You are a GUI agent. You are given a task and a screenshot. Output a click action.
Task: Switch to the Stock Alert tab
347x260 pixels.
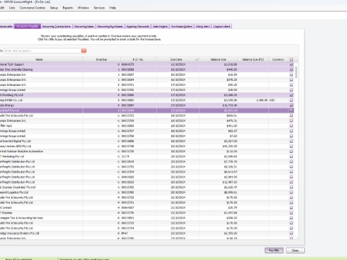point(203,27)
